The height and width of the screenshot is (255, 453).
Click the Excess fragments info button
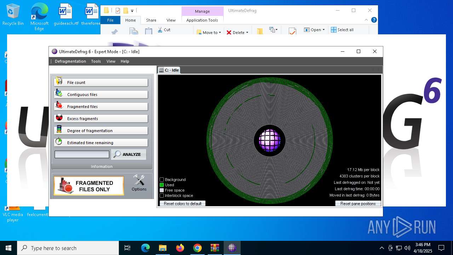(101, 118)
